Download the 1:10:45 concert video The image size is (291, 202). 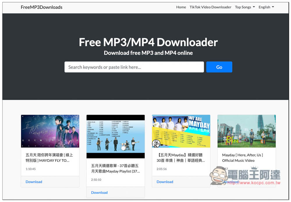tap(34, 182)
